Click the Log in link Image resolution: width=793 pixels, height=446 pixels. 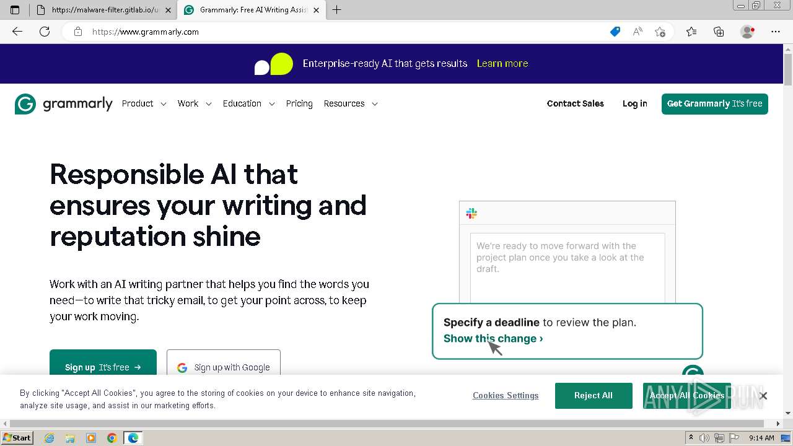point(634,104)
